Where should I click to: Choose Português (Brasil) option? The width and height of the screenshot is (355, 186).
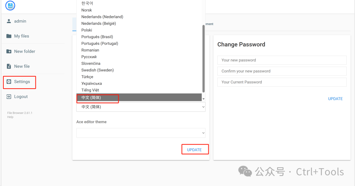click(x=97, y=37)
